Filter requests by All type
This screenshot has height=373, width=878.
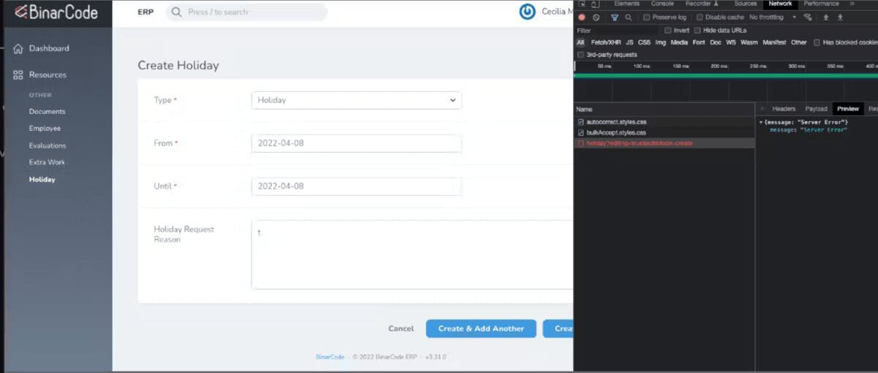[581, 42]
